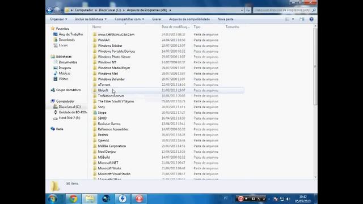Click the red pause icon in recording toolbar
The image size is (363, 204).
[240, 199]
